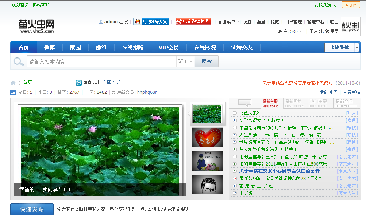Open the topic 关于申请在交友中心展示需认证的公告
366x215 pixels.
tap(280, 171)
